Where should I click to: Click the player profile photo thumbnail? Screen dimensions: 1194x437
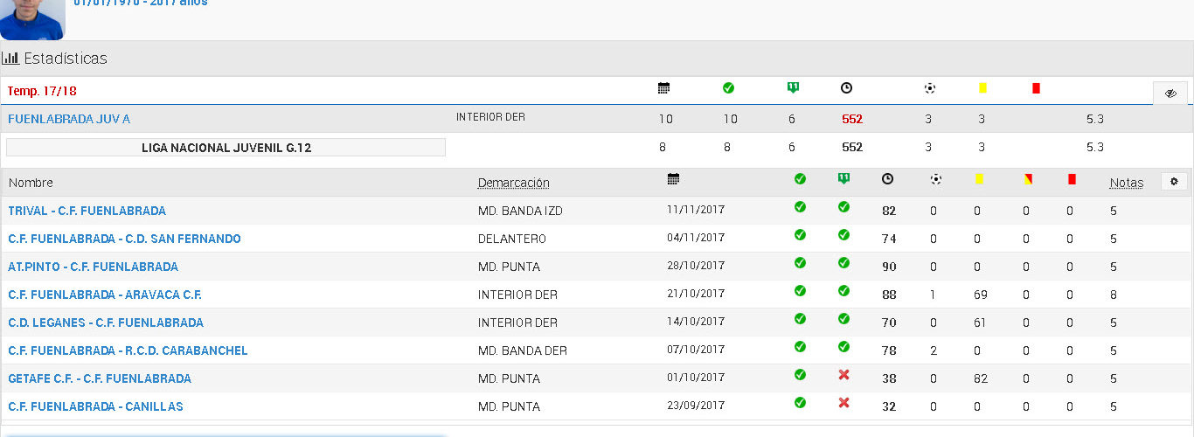[x=32, y=19]
